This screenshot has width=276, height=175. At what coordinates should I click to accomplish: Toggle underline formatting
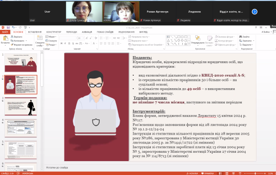click(69, 43)
